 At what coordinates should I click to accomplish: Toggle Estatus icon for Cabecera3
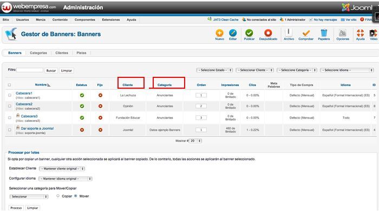82,118
